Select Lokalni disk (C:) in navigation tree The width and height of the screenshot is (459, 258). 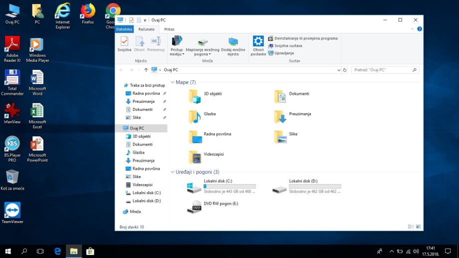(144, 193)
